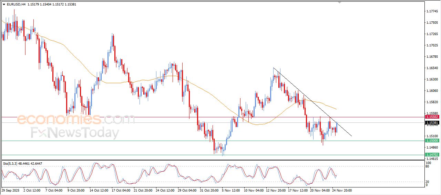Click the FxNewsToday watermark logo
The height and width of the screenshot is (195, 441).
pyautogui.click(x=75, y=133)
